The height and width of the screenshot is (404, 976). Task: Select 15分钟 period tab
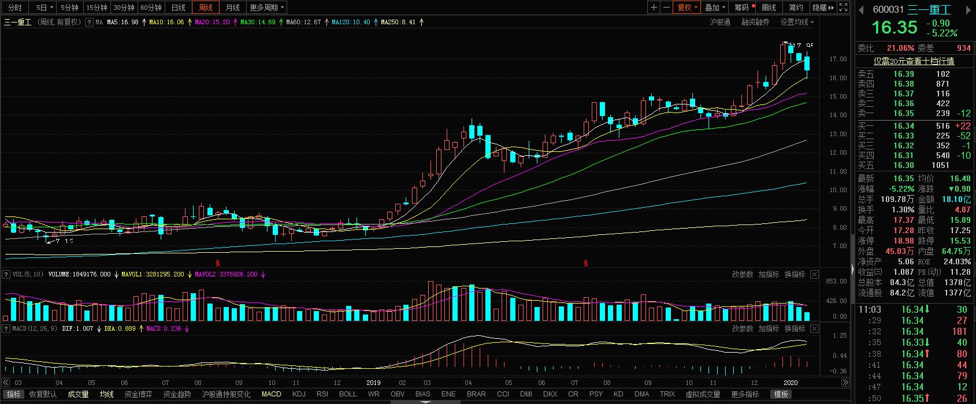click(97, 8)
